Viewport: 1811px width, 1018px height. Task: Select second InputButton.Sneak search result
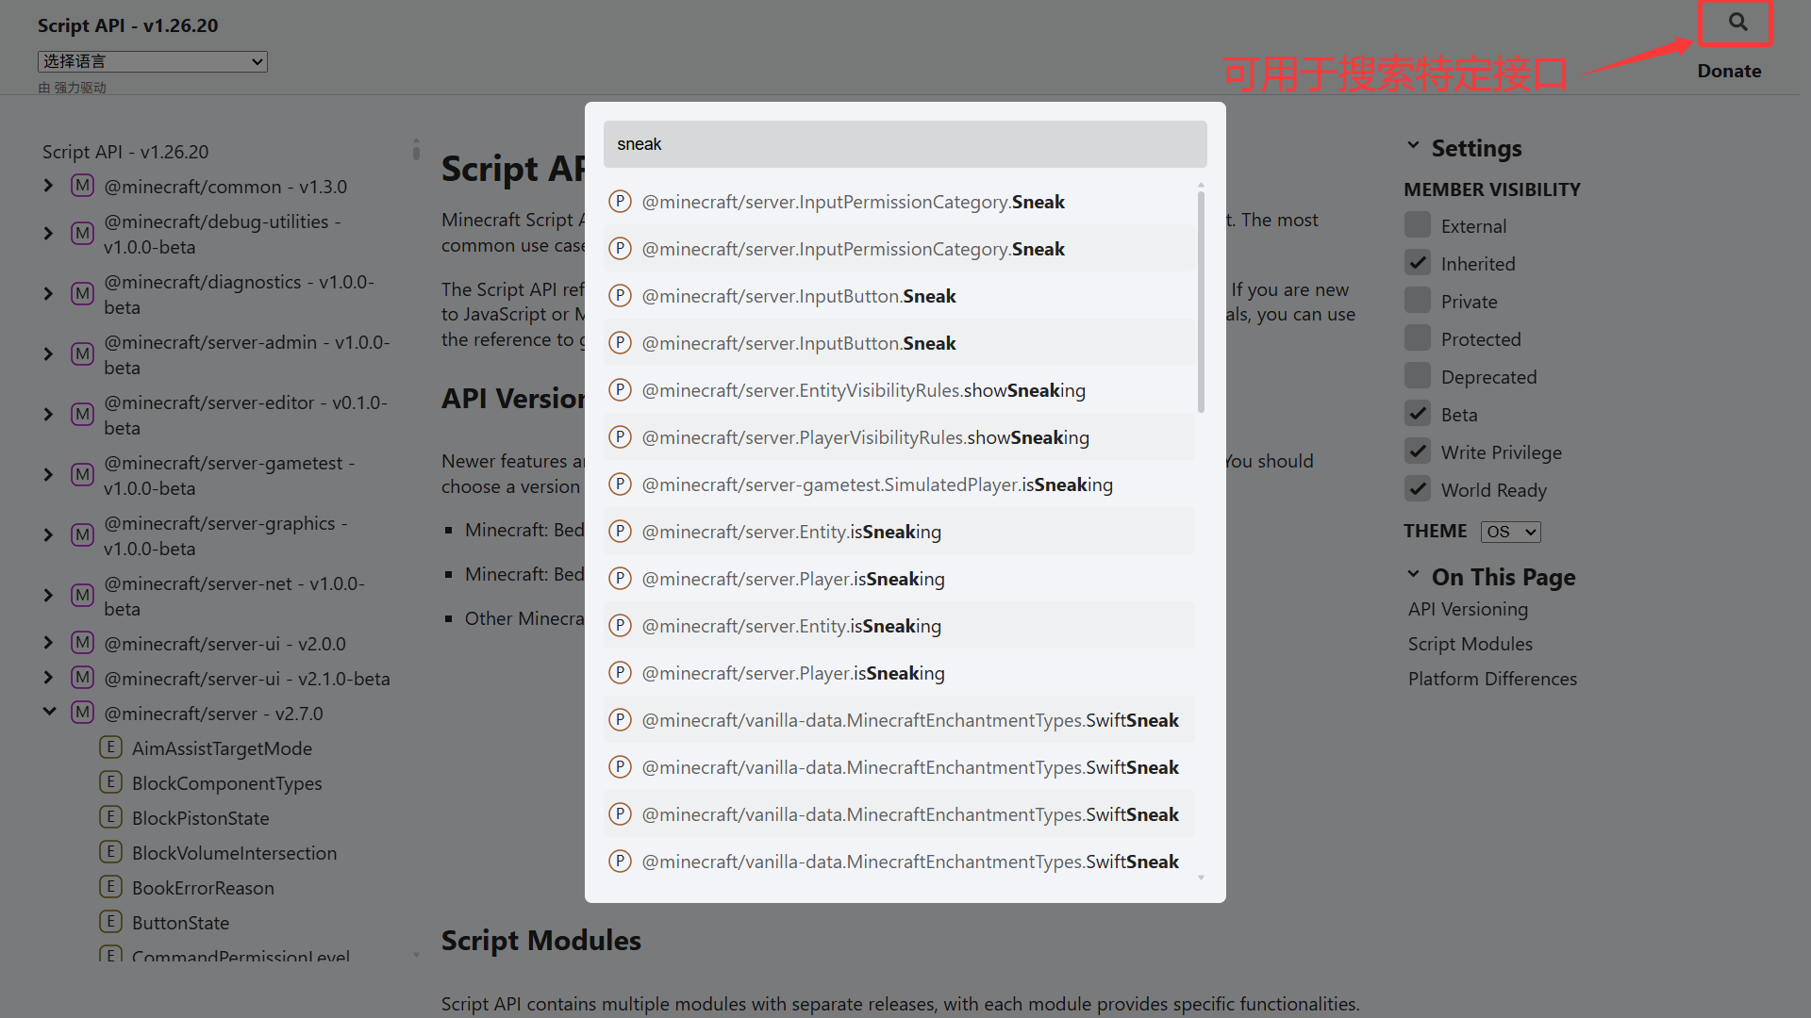[899, 342]
